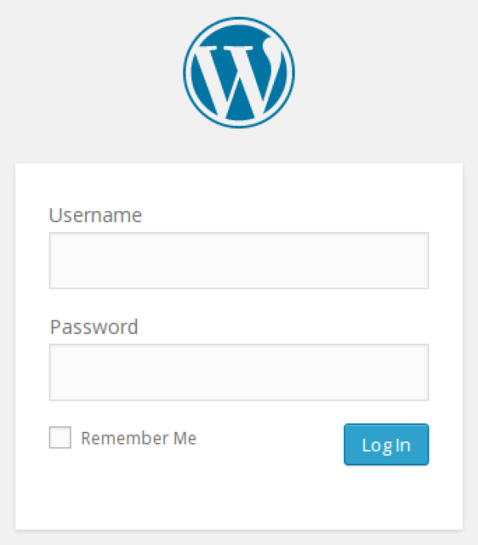Viewport: 478px width, 545px height.
Task: Click the Username label
Action: pyautogui.click(x=96, y=215)
